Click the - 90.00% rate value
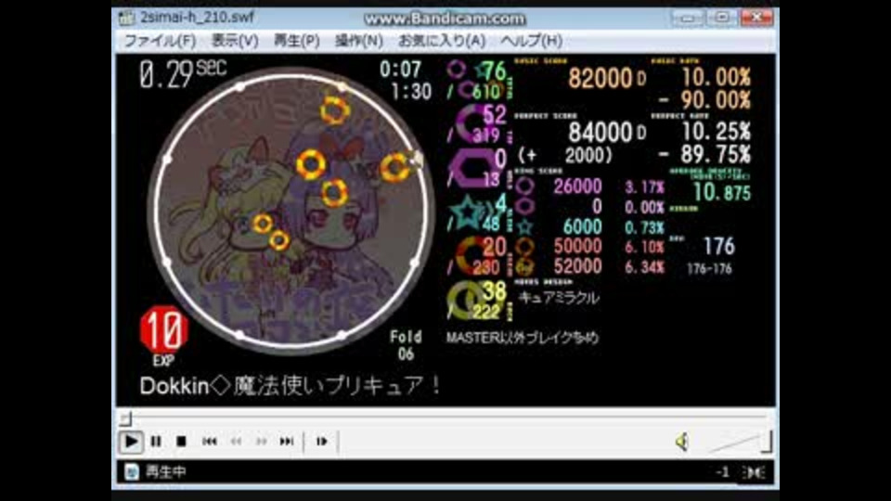The image size is (891, 501). click(704, 100)
